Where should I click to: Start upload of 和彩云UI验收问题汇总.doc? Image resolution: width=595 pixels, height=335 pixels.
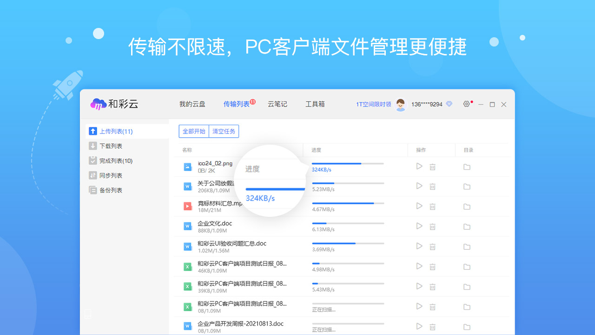[x=419, y=246]
